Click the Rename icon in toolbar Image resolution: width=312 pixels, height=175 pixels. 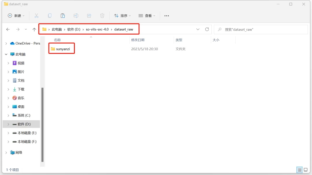(76, 16)
